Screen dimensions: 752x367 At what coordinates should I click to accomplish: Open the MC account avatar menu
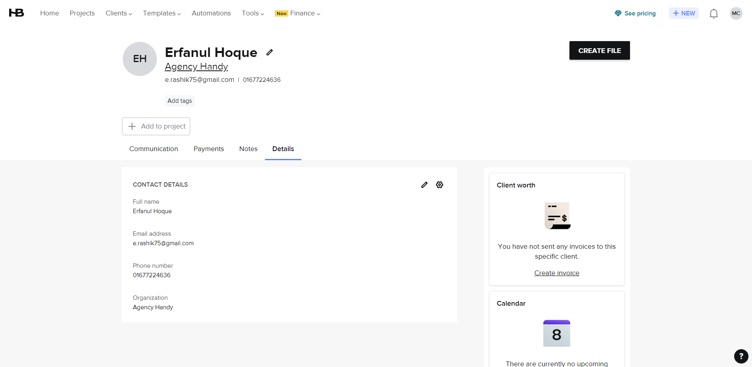[x=736, y=13]
